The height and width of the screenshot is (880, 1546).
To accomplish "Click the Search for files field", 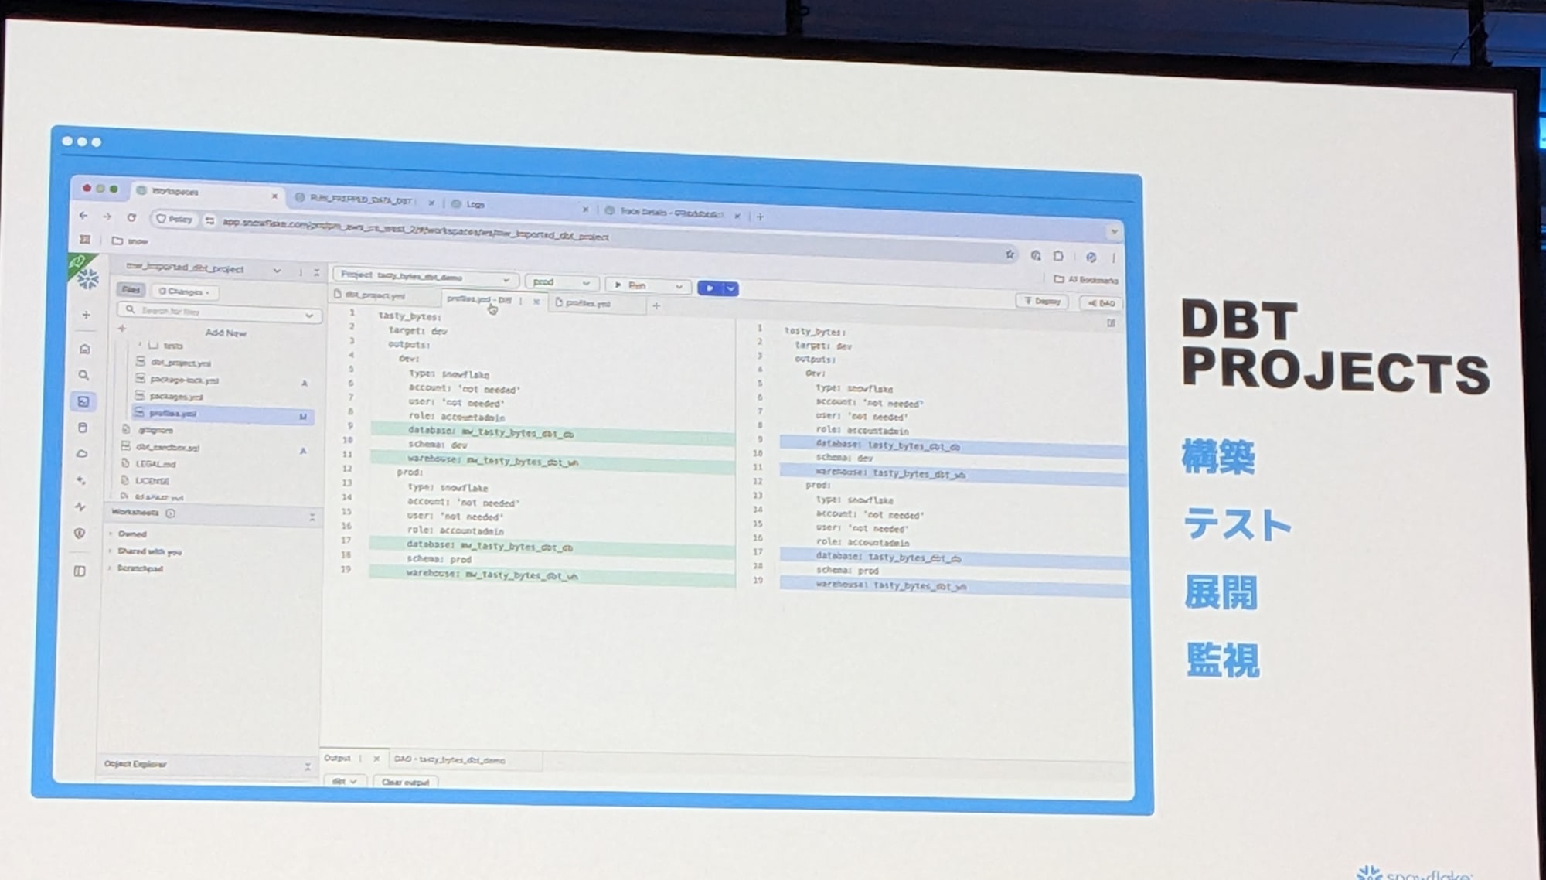I will [x=220, y=312].
